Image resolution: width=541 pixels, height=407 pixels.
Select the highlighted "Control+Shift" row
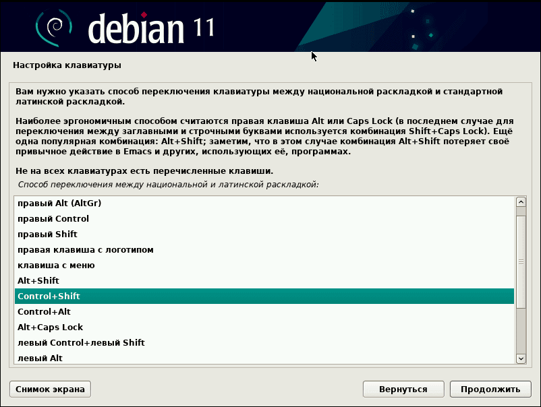coord(264,296)
